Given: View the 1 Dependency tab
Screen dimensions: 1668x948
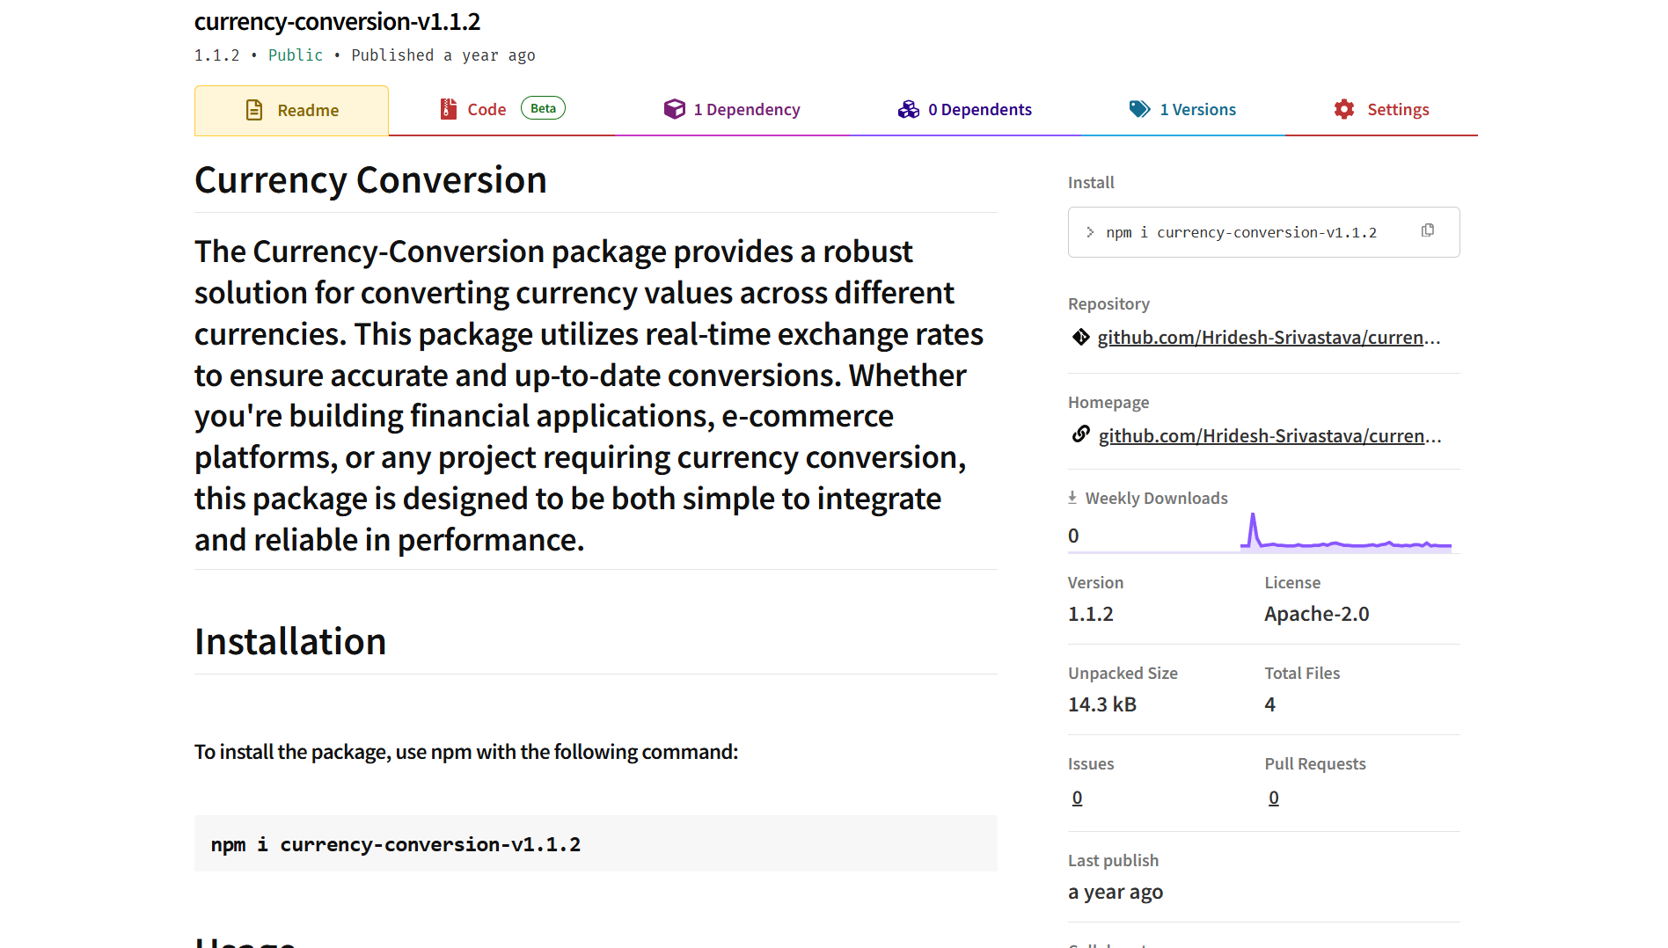Looking at the screenshot, I should (x=746, y=108).
